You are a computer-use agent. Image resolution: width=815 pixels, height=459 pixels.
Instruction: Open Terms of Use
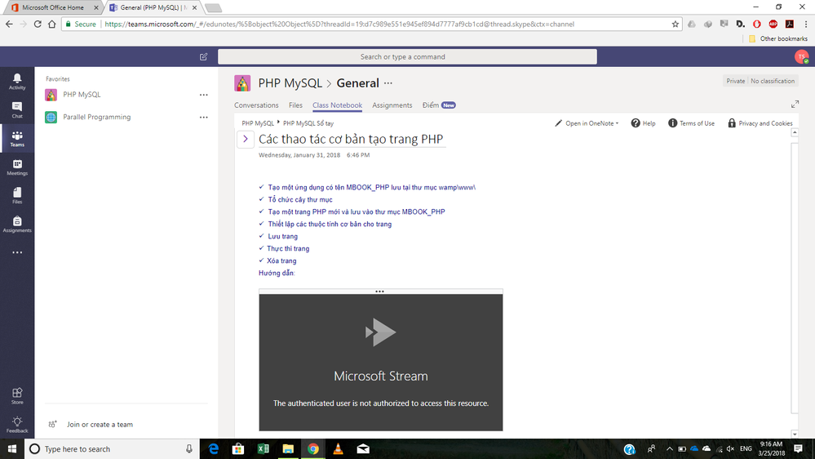691,123
